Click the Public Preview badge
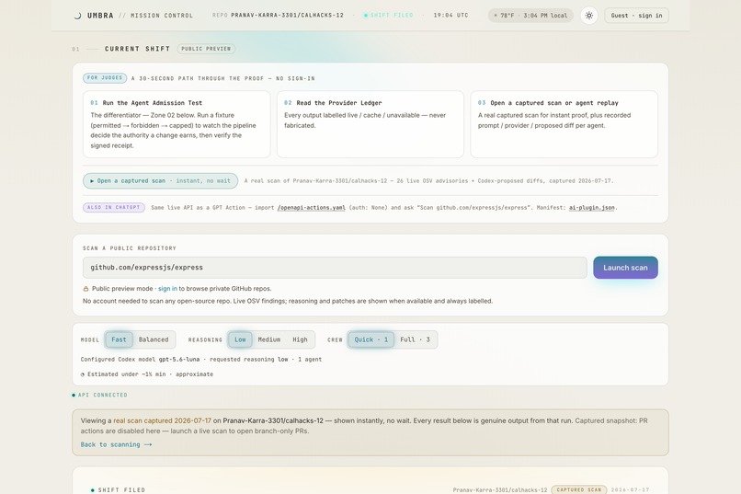The height and width of the screenshot is (494, 741). click(x=206, y=49)
